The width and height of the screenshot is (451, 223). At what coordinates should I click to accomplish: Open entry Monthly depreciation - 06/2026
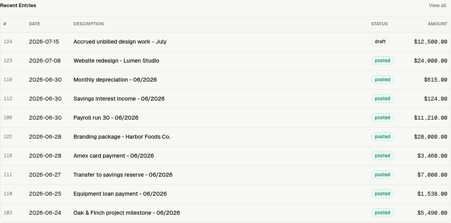click(115, 80)
